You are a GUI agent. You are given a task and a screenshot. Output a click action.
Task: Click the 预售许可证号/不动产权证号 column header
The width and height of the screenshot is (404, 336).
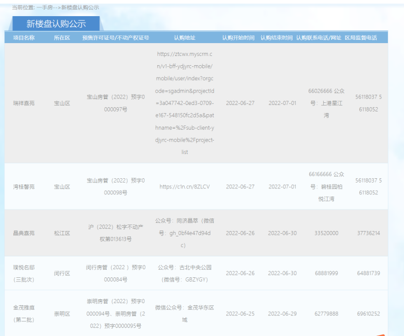[116, 38]
